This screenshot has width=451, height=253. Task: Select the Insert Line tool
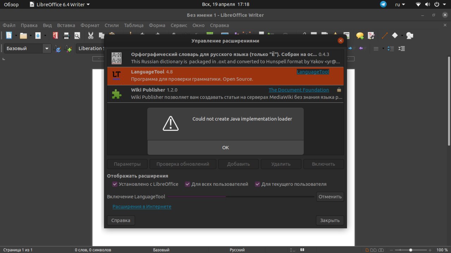[385, 36]
